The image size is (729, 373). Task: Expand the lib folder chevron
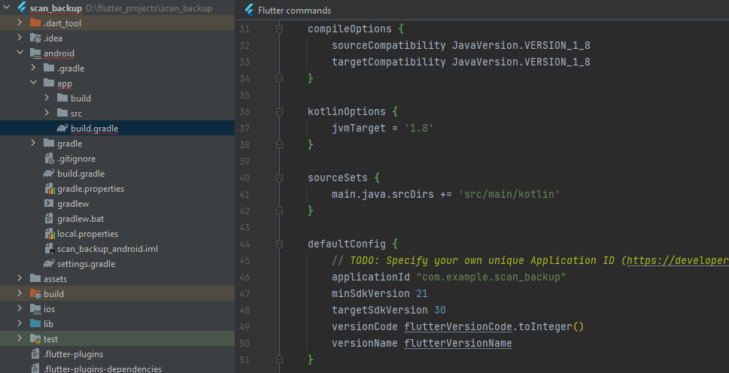20,324
